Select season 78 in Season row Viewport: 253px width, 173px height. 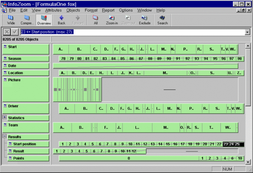click(64, 59)
